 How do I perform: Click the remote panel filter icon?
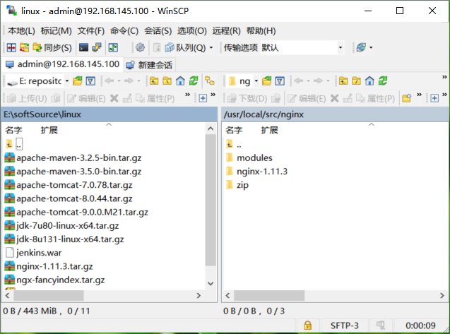tap(280, 81)
